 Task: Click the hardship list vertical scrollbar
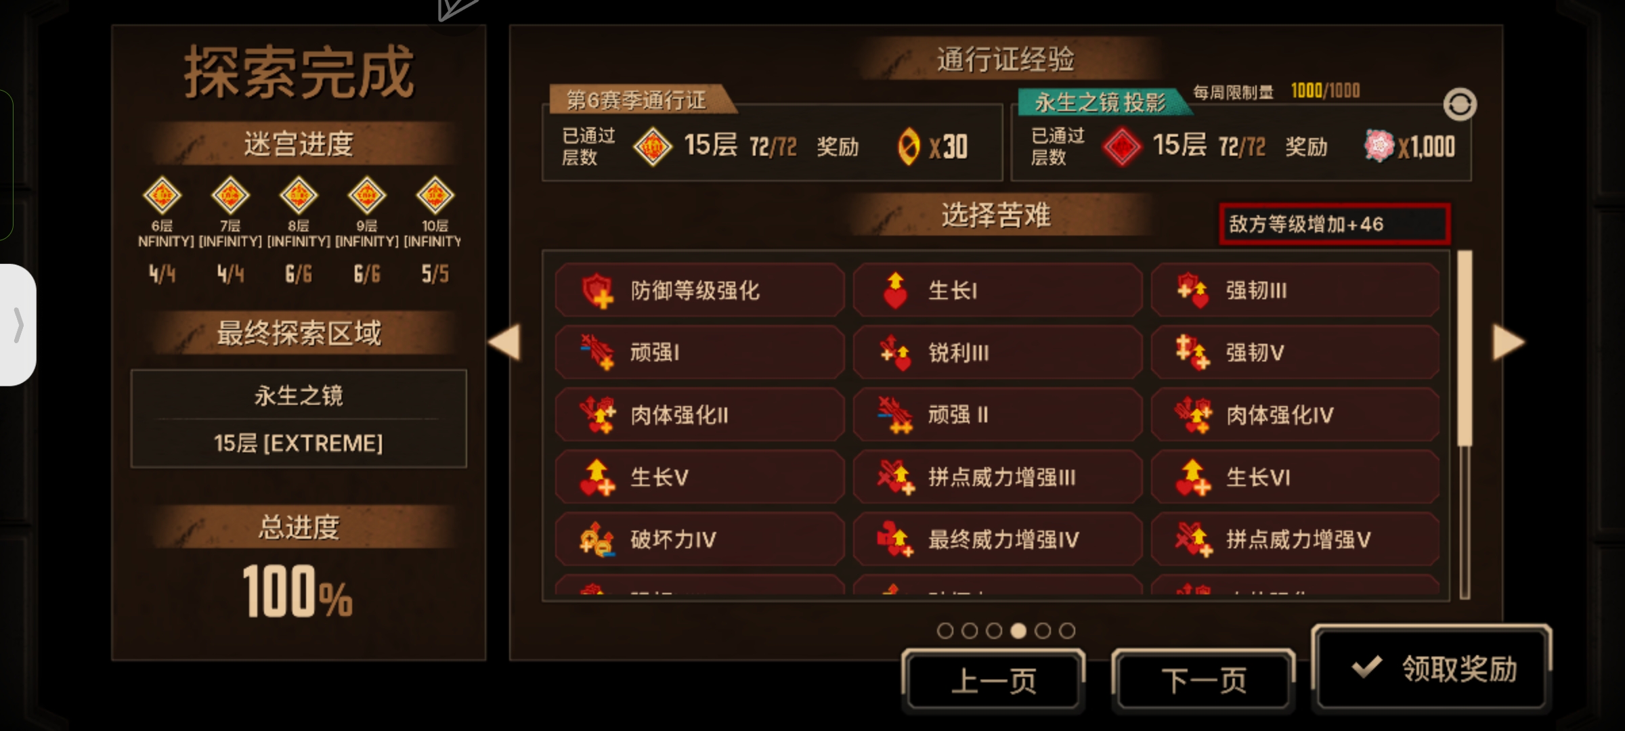tap(1465, 425)
